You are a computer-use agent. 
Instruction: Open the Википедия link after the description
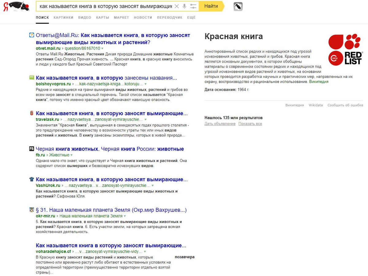click(319, 82)
